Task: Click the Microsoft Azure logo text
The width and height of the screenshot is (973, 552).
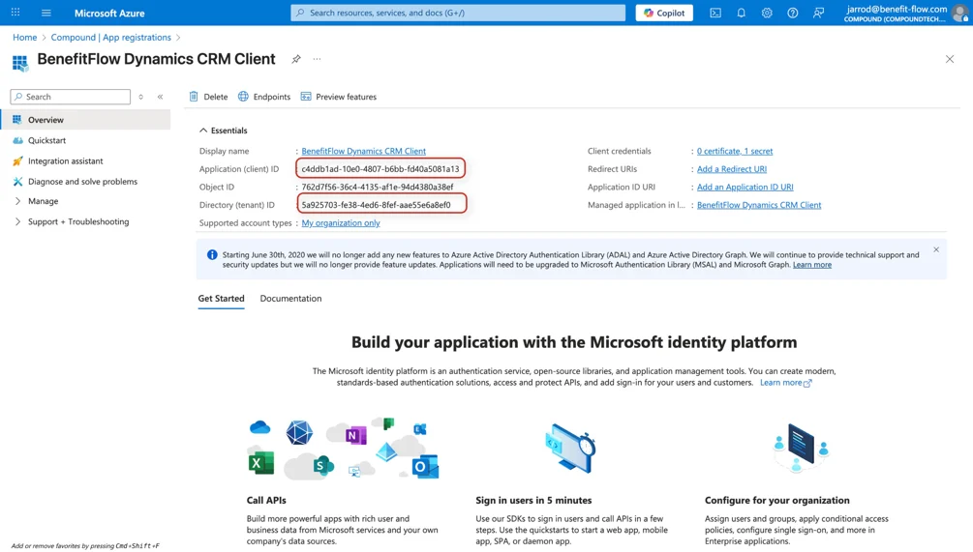Action: (109, 13)
